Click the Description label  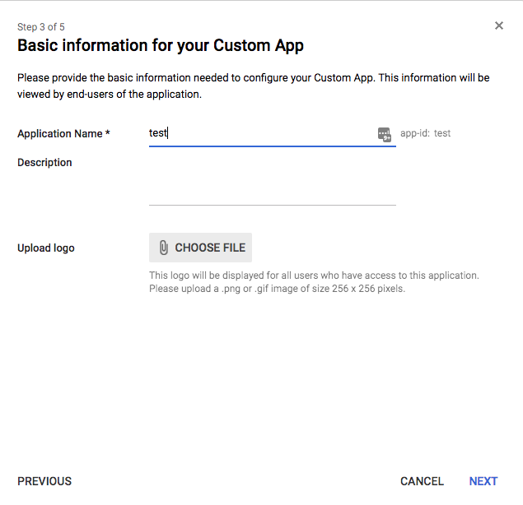point(44,162)
